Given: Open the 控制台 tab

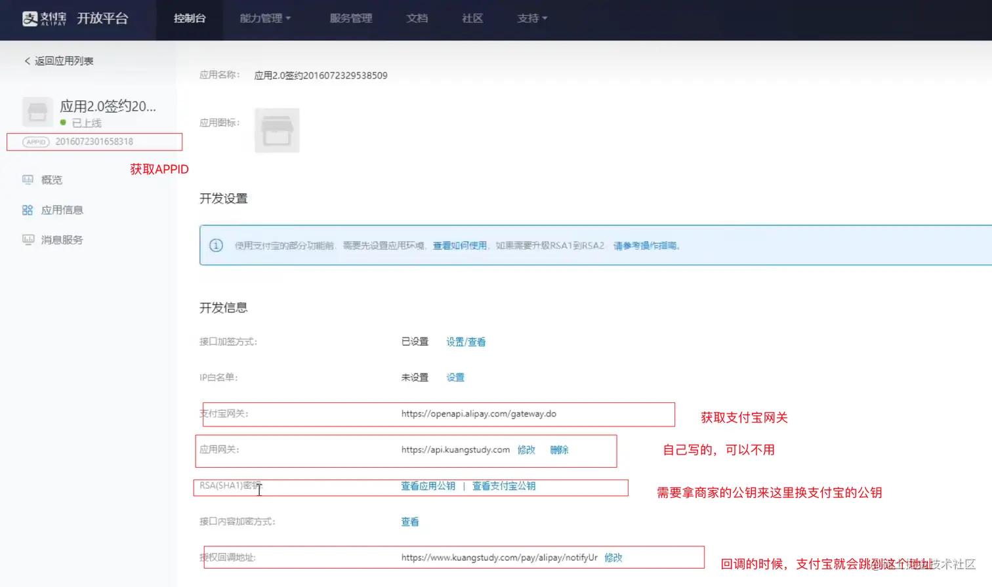Looking at the screenshot, I should [x=190, y=18].
